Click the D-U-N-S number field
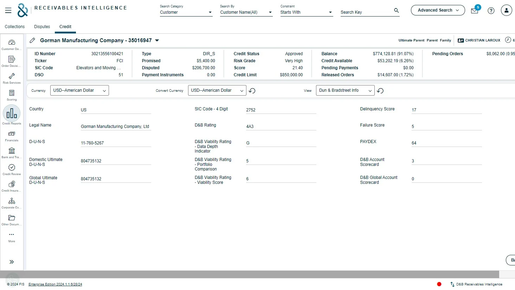The image size is (515, 290). (116, 143)
